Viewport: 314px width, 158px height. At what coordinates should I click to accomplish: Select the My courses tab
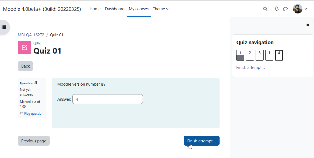(139, 9)
